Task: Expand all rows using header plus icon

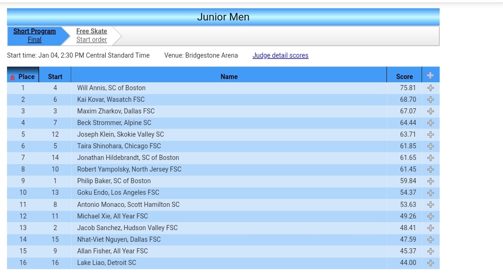Action: click(430, 76)
